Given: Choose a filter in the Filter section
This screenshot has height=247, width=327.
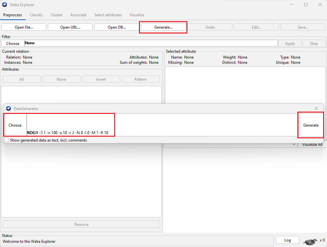Looking at the screenshot, I should (x=13, y=43).
